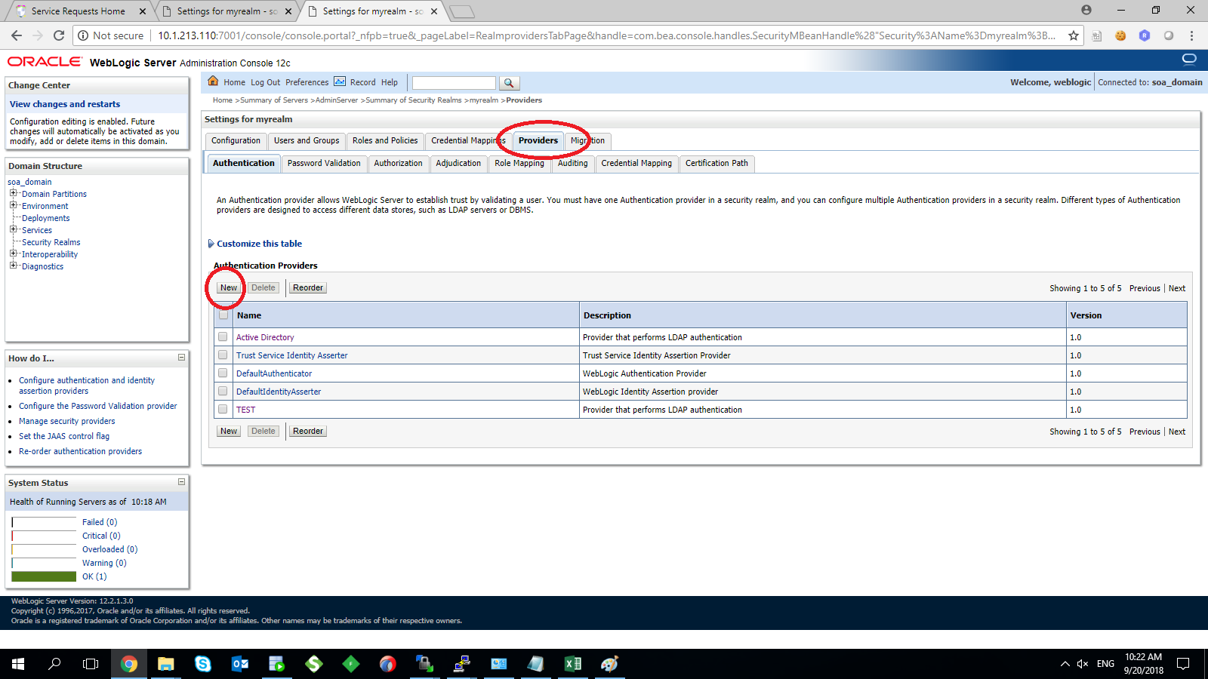Minimize the How do I panel
The height and width of the screenshot is (679, 1208).
[181, 358]
